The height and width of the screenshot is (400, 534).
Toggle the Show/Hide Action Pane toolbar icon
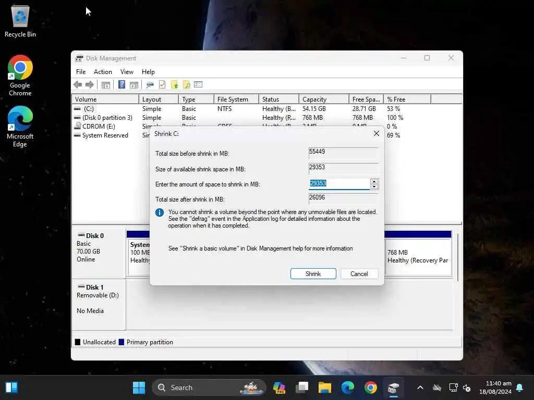pyautogui.click(x=134, y=85)
